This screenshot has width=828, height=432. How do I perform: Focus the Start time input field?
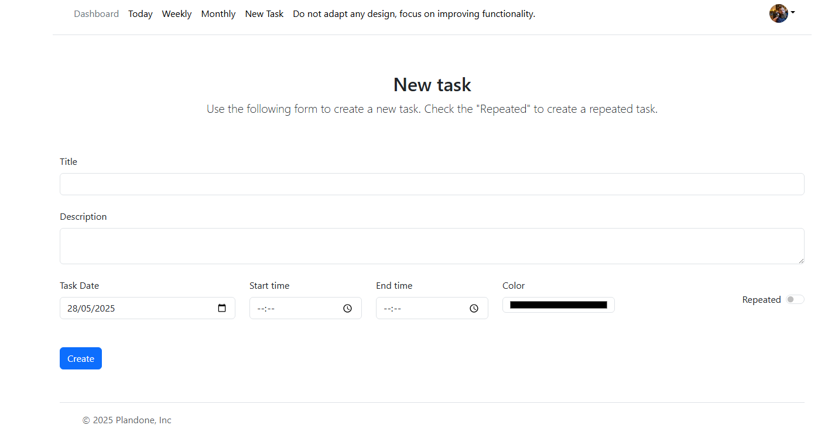(x=293, y=308)
